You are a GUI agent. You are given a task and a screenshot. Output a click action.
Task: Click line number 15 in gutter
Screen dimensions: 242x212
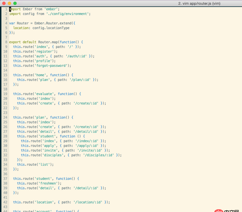tap(5, 75)
